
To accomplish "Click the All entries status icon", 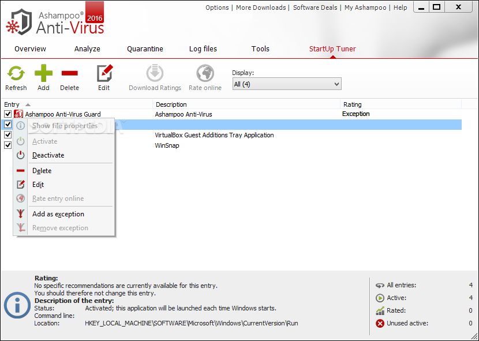I will pos(380,286).
